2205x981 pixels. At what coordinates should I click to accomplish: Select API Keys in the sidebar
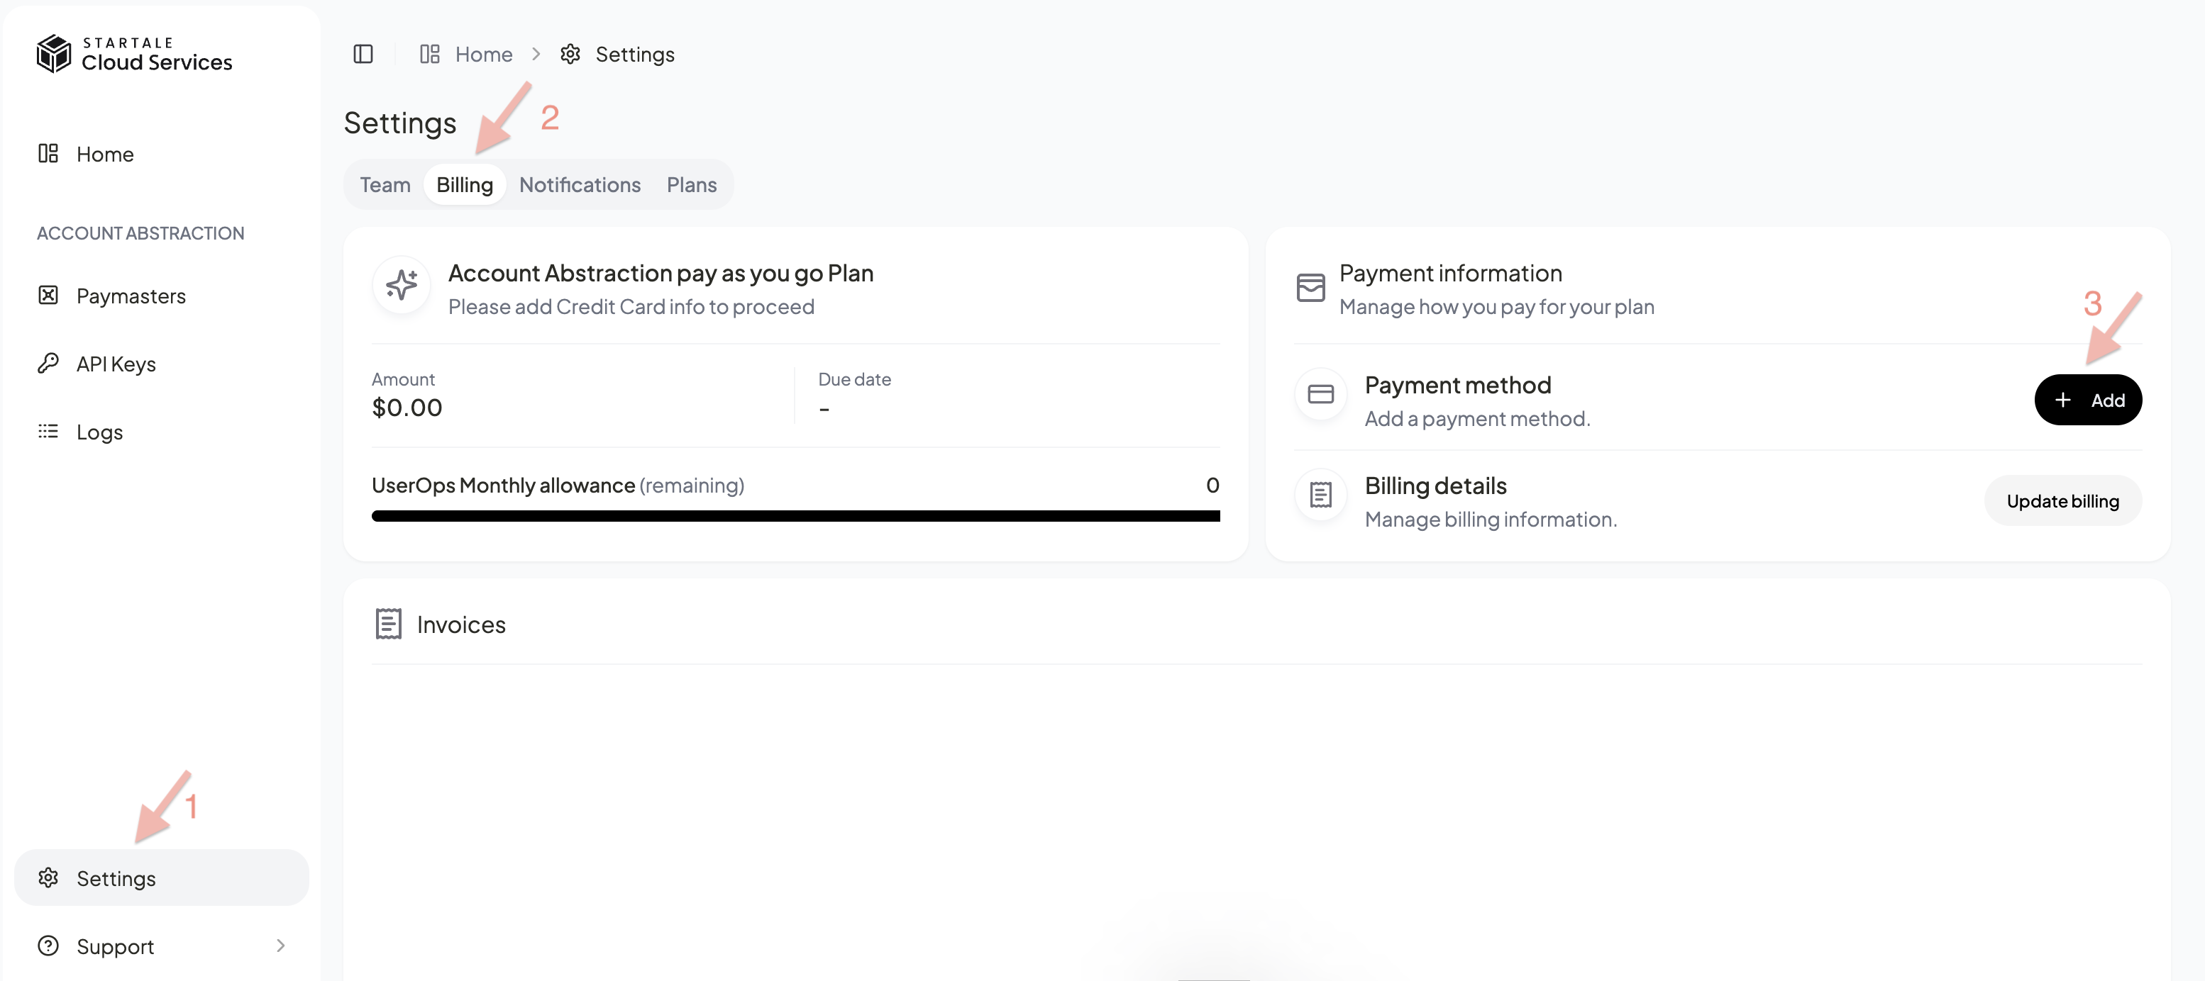pos(115,363)
